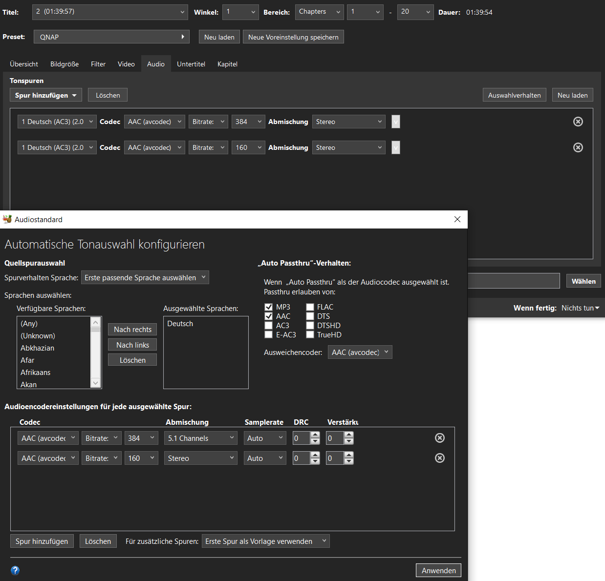605x581 pixels.
Task: Enable DTS passthru checkbox
Action: [x=310, y=316]
